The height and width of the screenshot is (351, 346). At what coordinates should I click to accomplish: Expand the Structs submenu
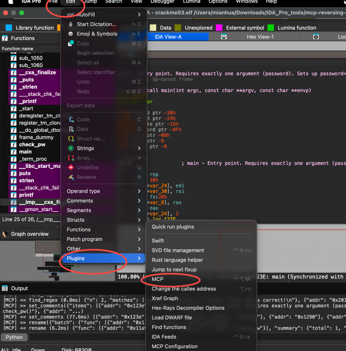[104, 220]
